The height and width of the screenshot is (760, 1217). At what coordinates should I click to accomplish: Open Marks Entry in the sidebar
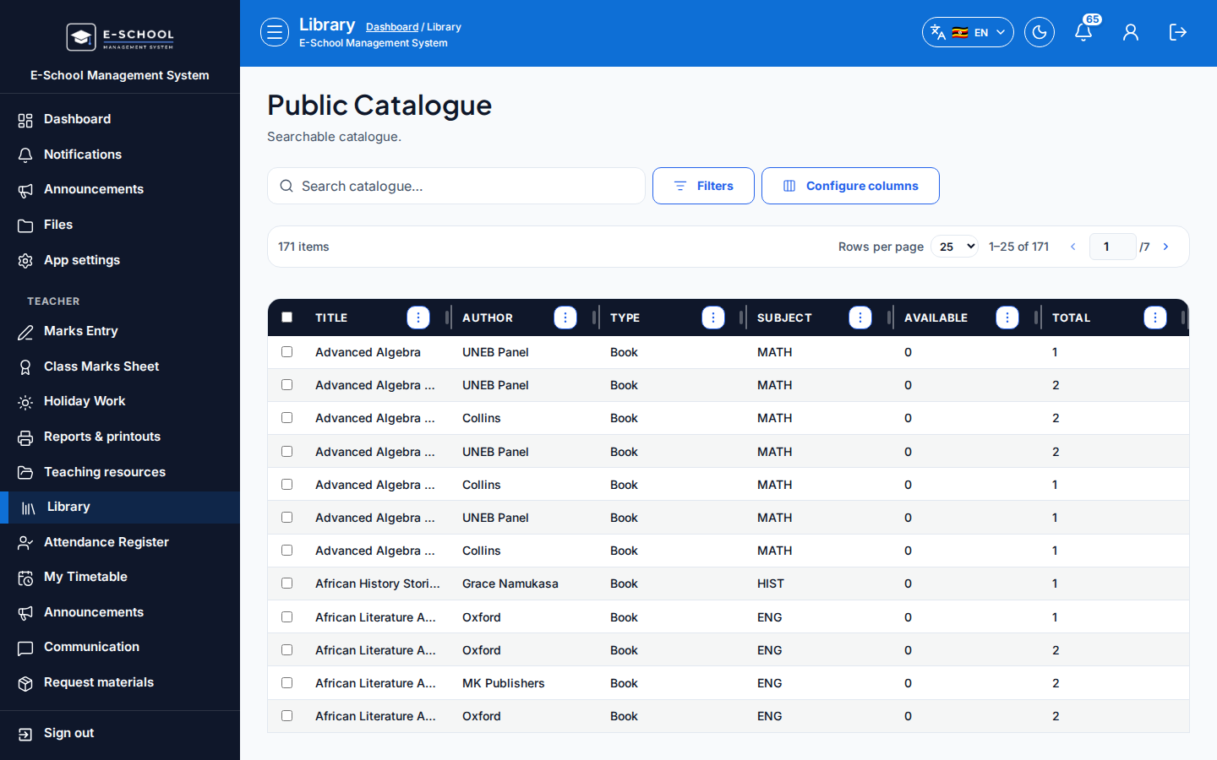[x=120, y=331]
